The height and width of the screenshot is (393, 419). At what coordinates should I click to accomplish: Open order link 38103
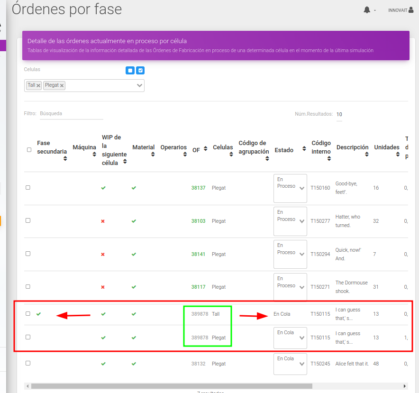pyautogui.click(x=198, y=221)
